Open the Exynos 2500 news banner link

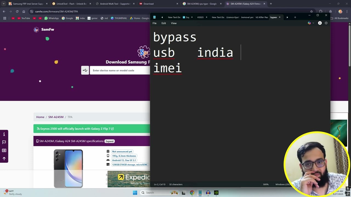point(75,129)
